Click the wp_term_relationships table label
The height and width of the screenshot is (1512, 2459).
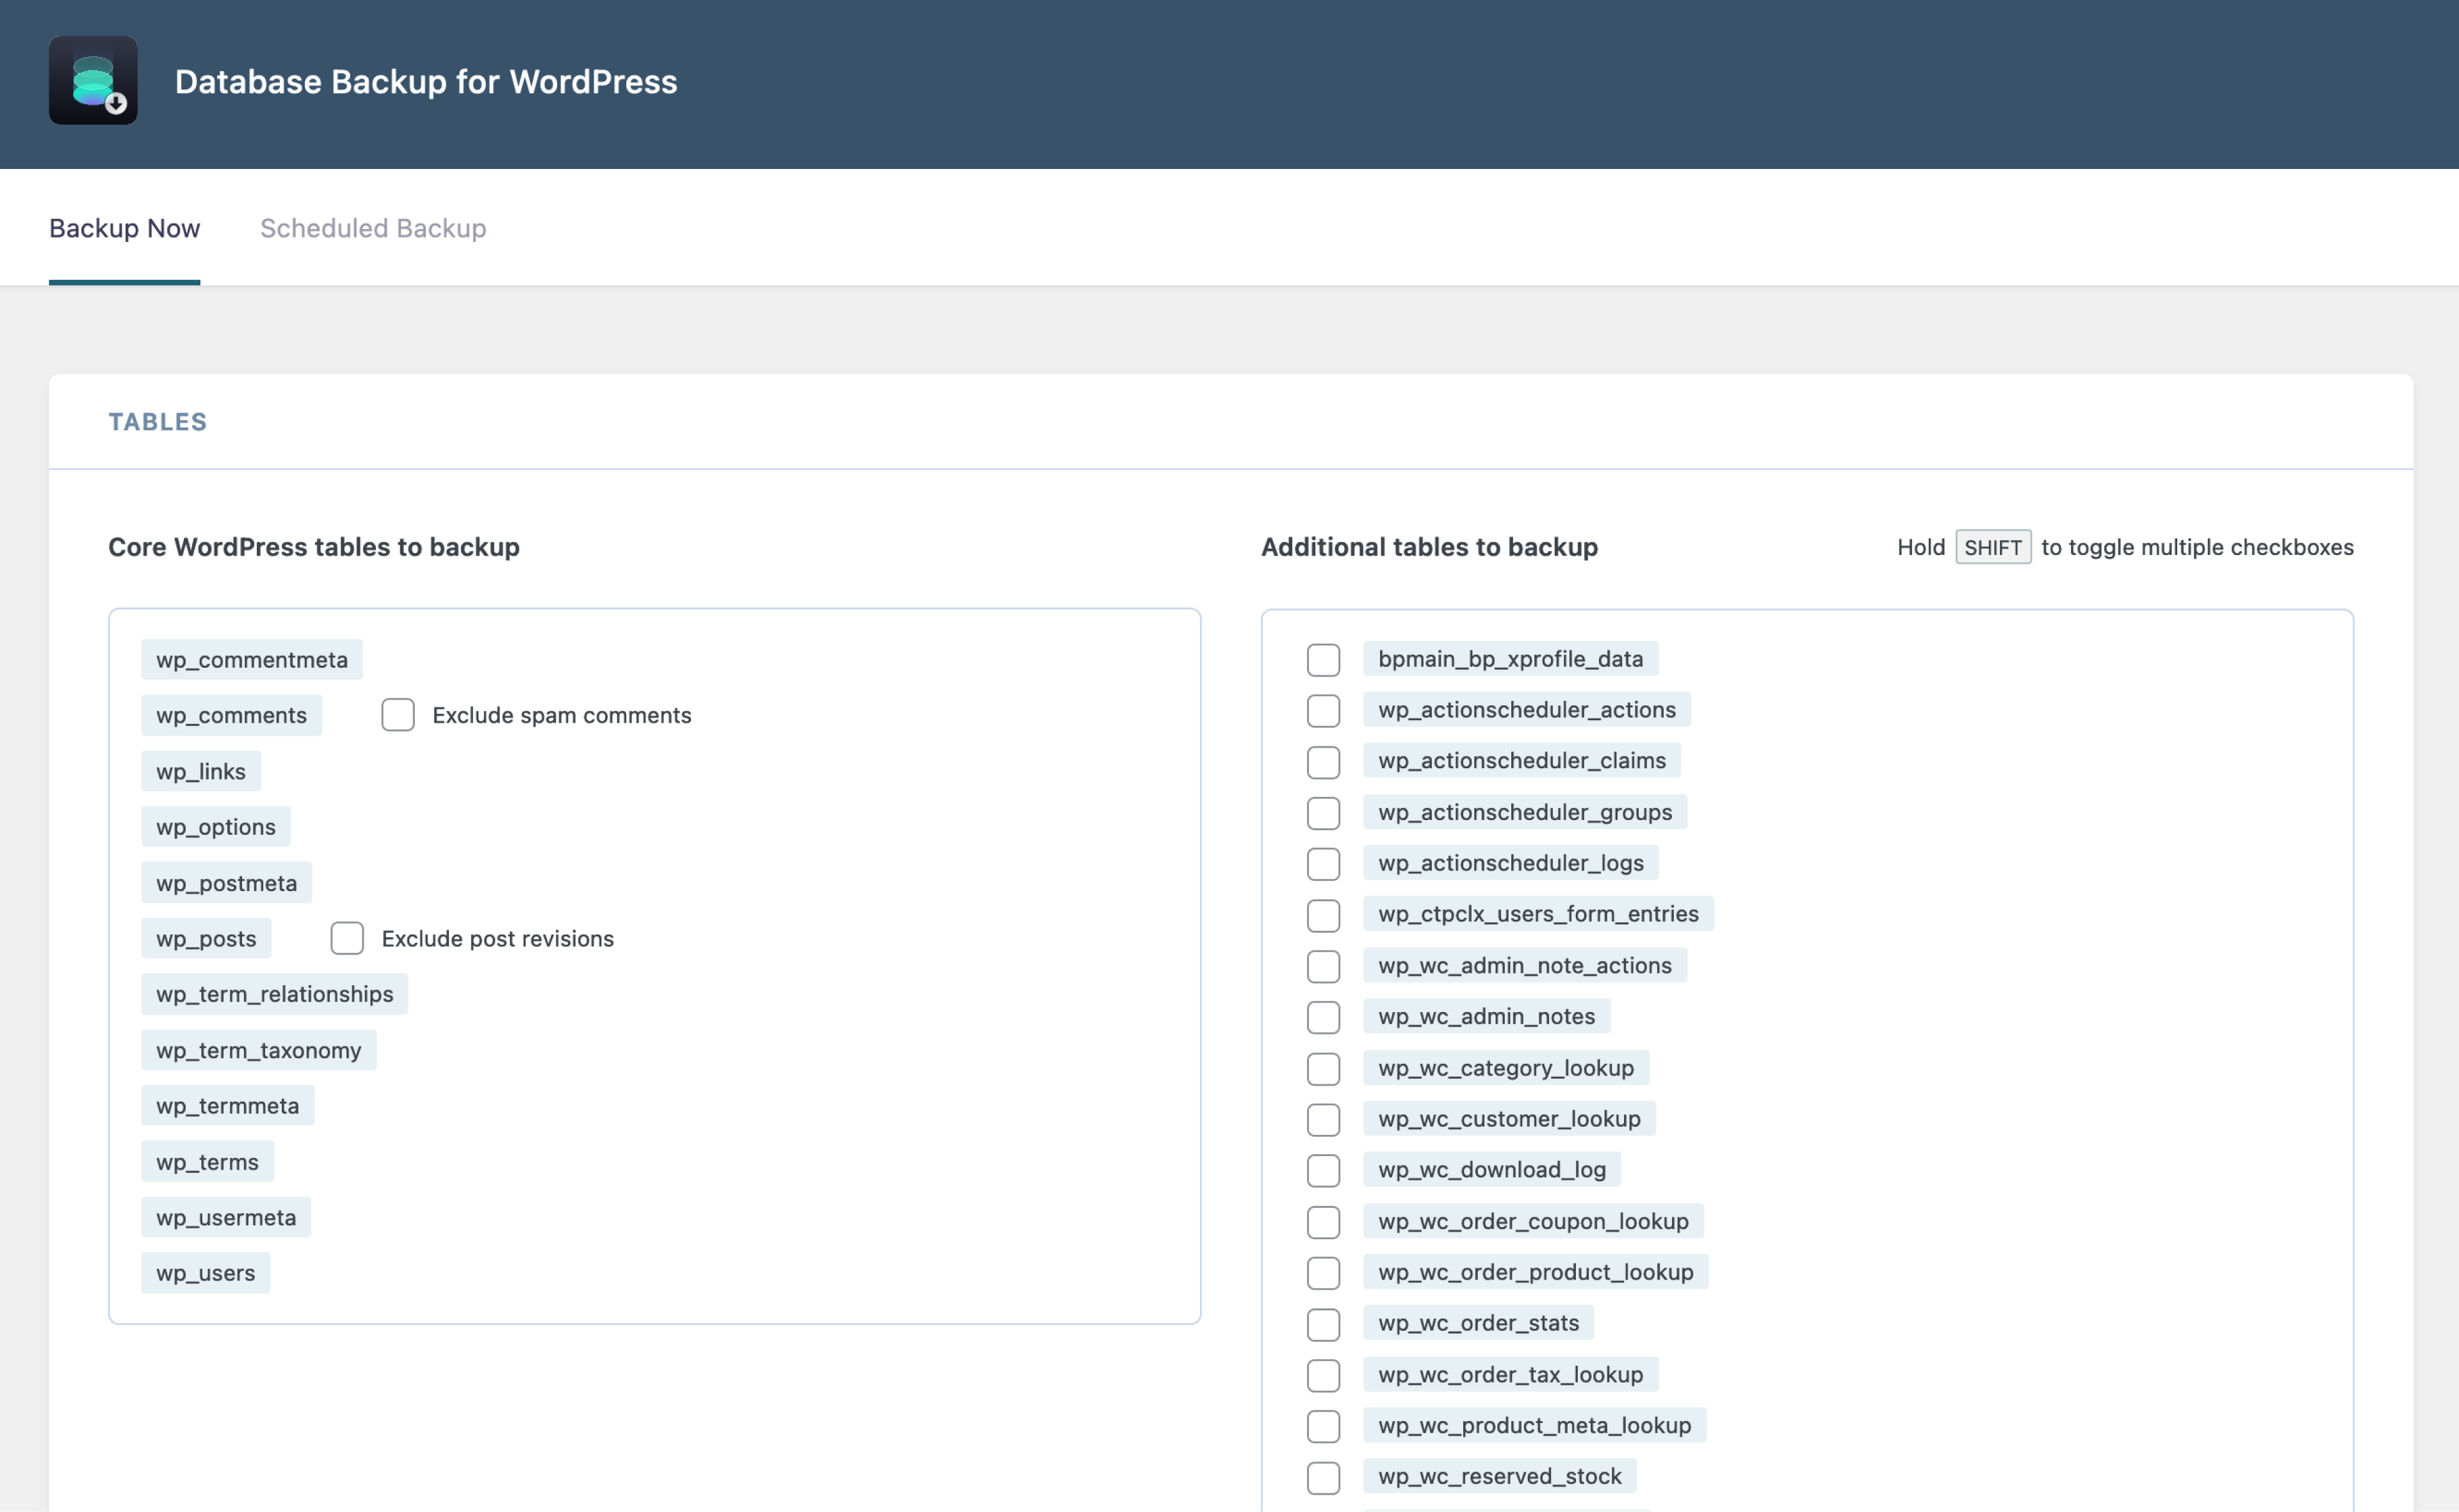point(274,994)
